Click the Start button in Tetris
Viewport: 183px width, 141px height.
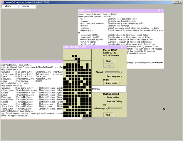coord(109,61)
